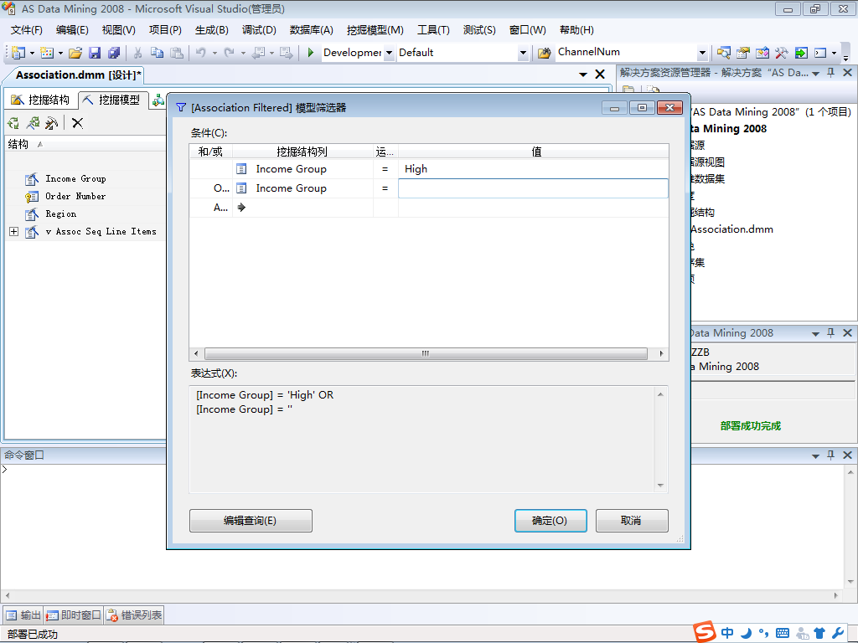Click the Sogou S input method icon
This screenshot has width=858, height=643.
[x=705, y=632]
